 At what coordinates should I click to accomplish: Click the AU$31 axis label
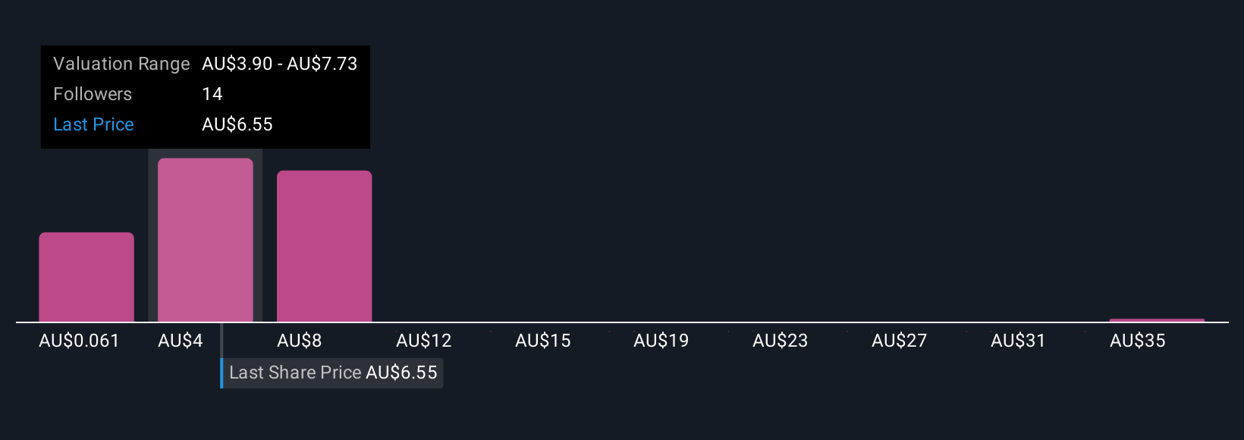pyautogui.click(x=1018, y=341)
